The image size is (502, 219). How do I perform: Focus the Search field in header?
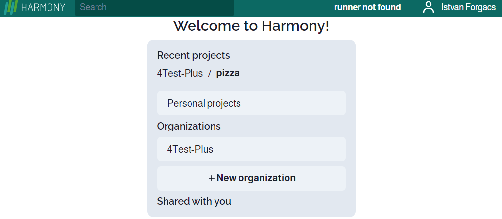[x=154, y=7]
